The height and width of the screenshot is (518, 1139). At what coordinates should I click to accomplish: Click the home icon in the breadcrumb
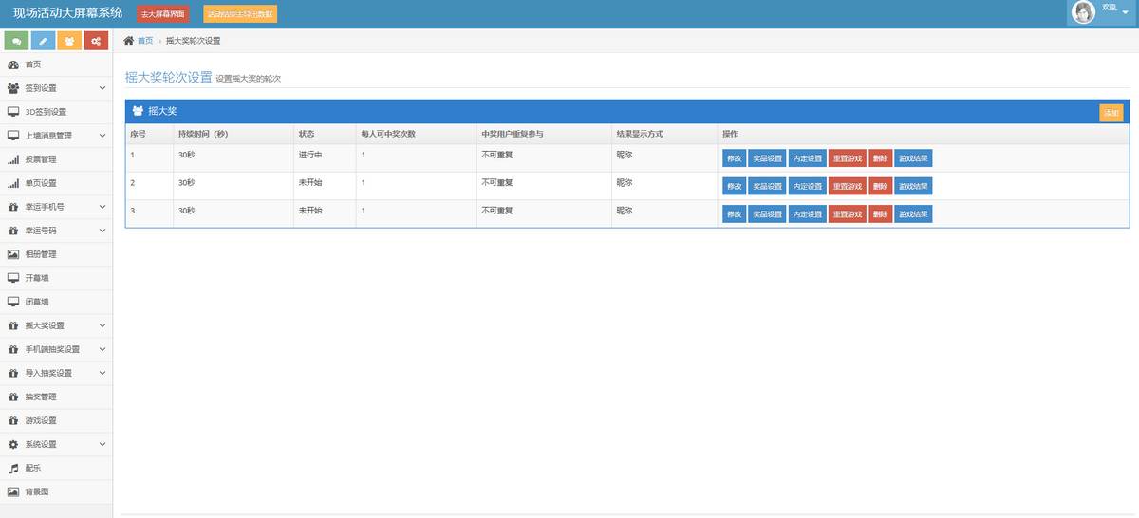[129, 41]
